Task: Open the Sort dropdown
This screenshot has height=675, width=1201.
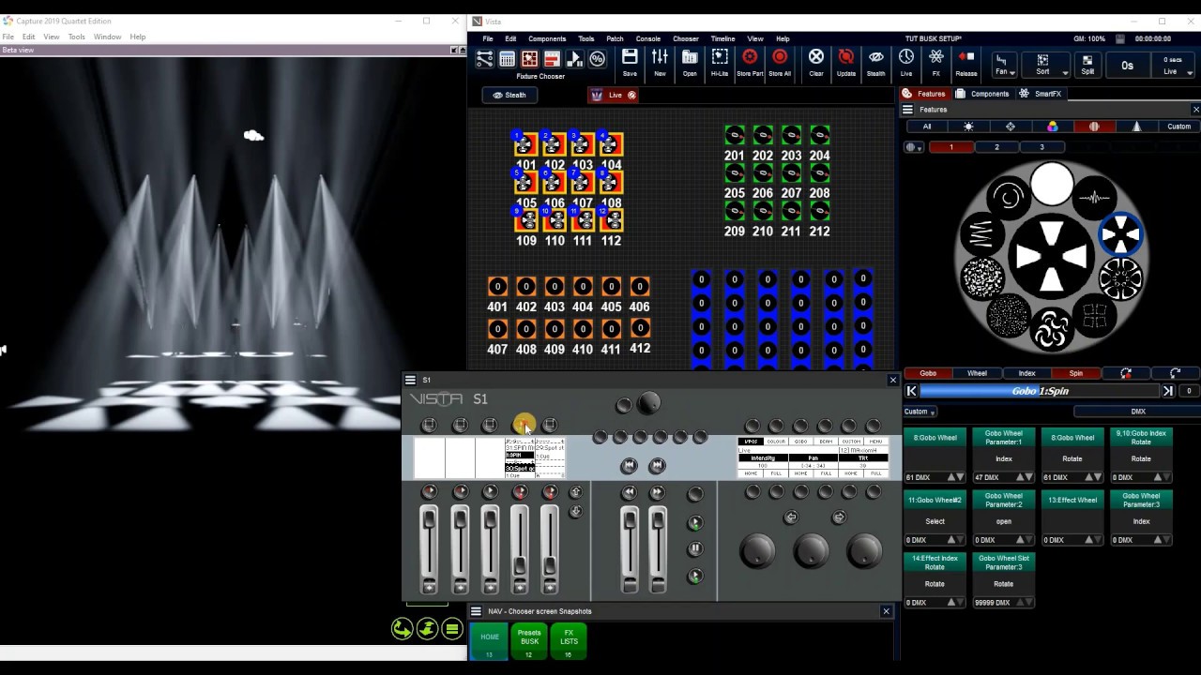Action: click(x=1044, y=64)
